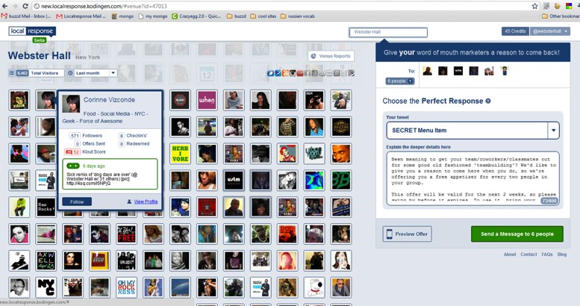Click the localresponse beta logo
Image resolution: width=580 pixels, height=306 pixels.
[32, 34]
